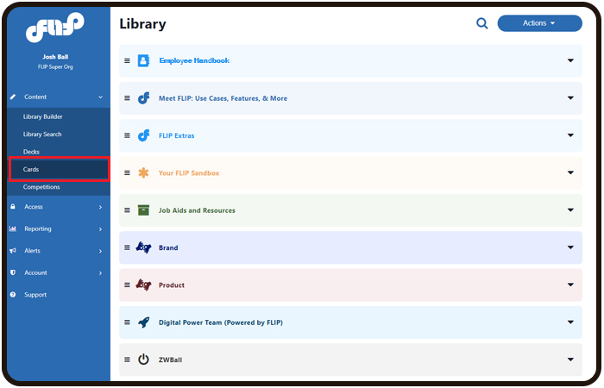This screenshot has width=604, height=388.
Task: Click the ZWBall library title
Action: (170, 360)
